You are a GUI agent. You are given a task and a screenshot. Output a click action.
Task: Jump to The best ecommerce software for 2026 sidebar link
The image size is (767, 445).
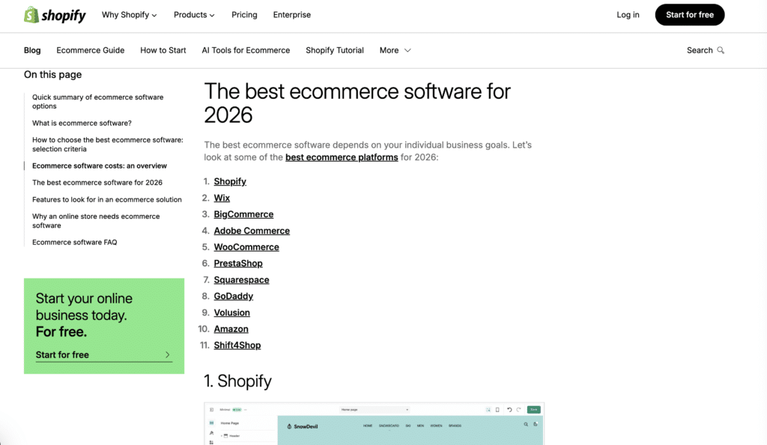[97, 182]
